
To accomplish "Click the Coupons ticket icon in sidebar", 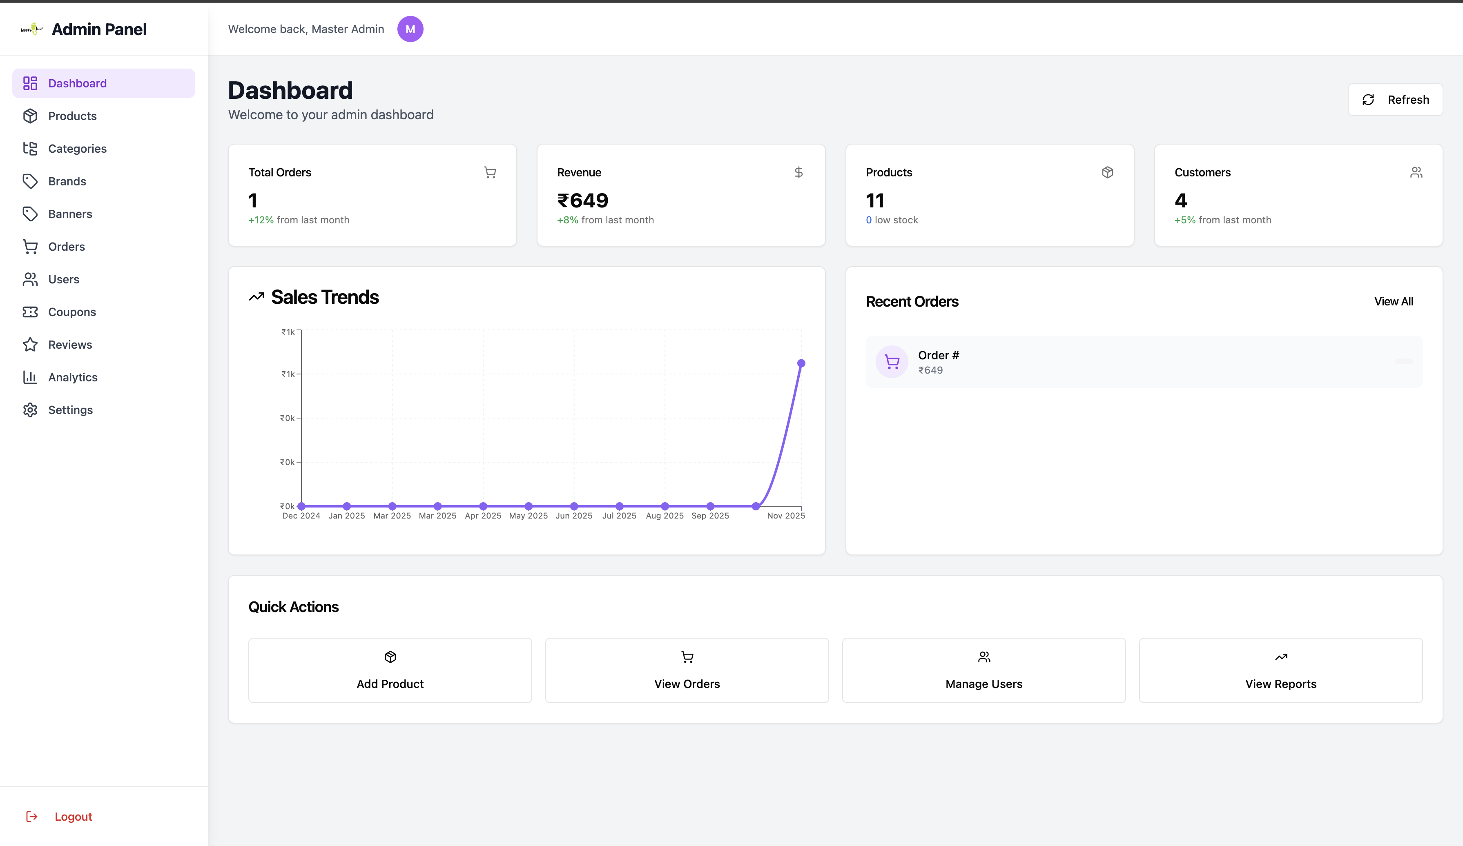I will tap(30, 312).
